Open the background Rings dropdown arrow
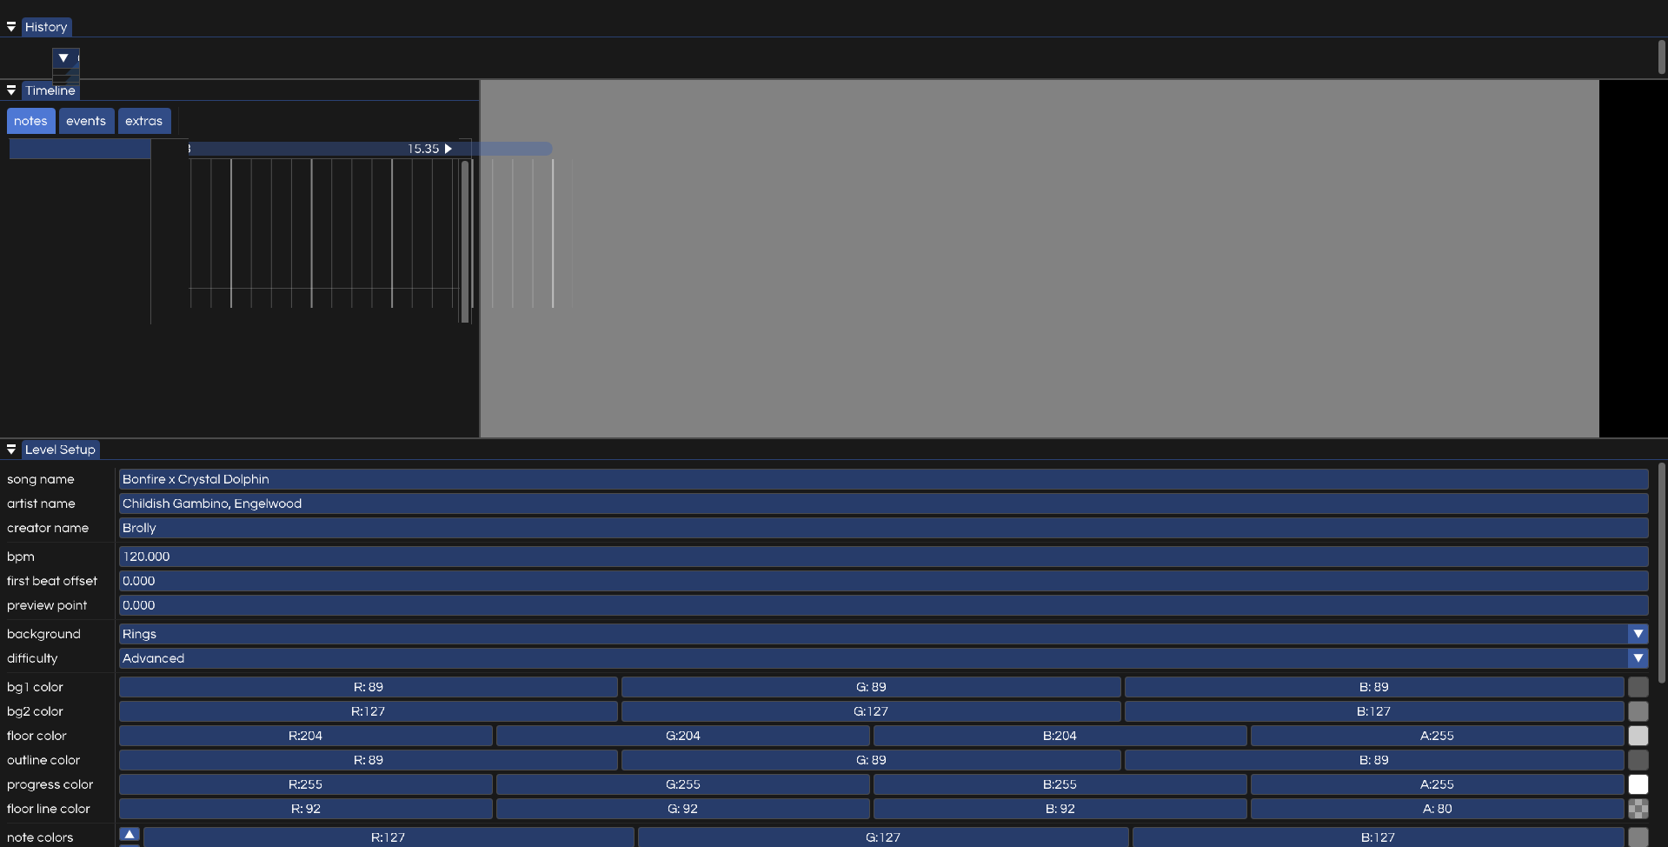1668x847 pixels. coord(1638,634)
